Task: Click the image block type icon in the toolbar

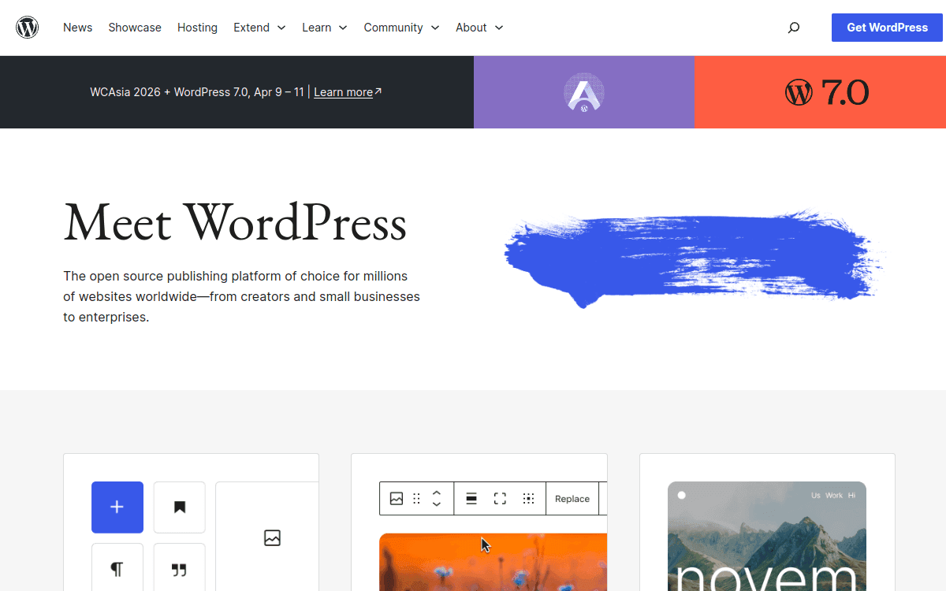Action: [x=397, y=498]
